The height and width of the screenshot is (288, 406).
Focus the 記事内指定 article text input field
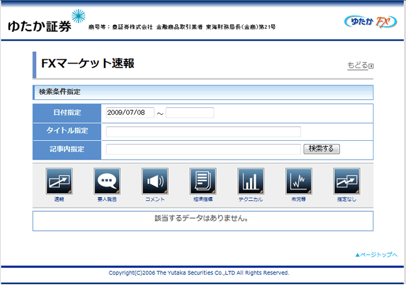coord(203,149)
